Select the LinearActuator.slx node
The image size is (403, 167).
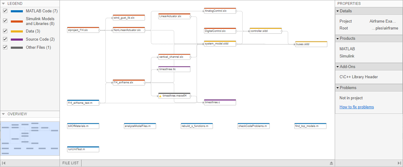click(174, 16)
